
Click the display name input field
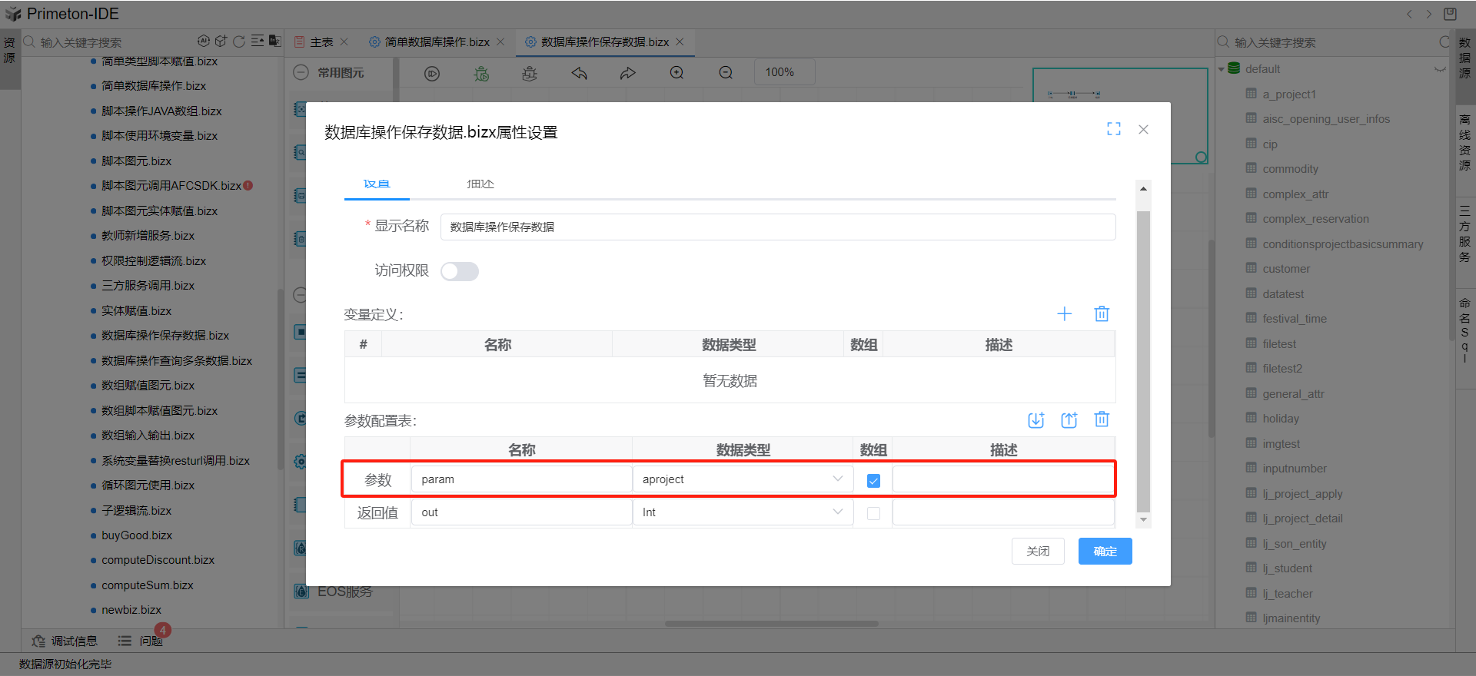777,227
